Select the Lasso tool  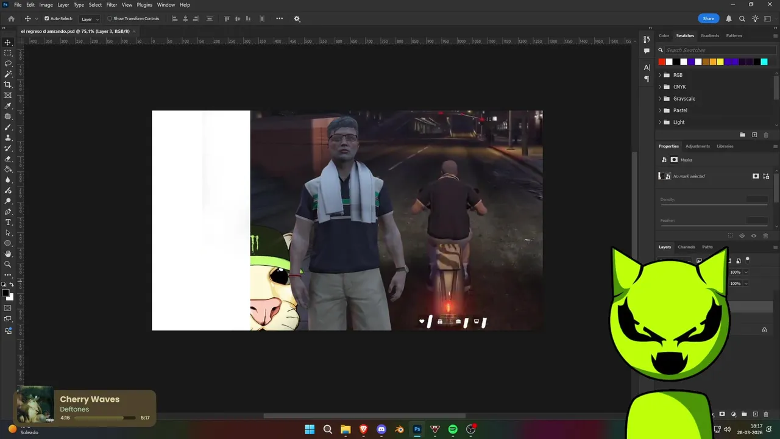pyautogui.click(x=8, y=63)
